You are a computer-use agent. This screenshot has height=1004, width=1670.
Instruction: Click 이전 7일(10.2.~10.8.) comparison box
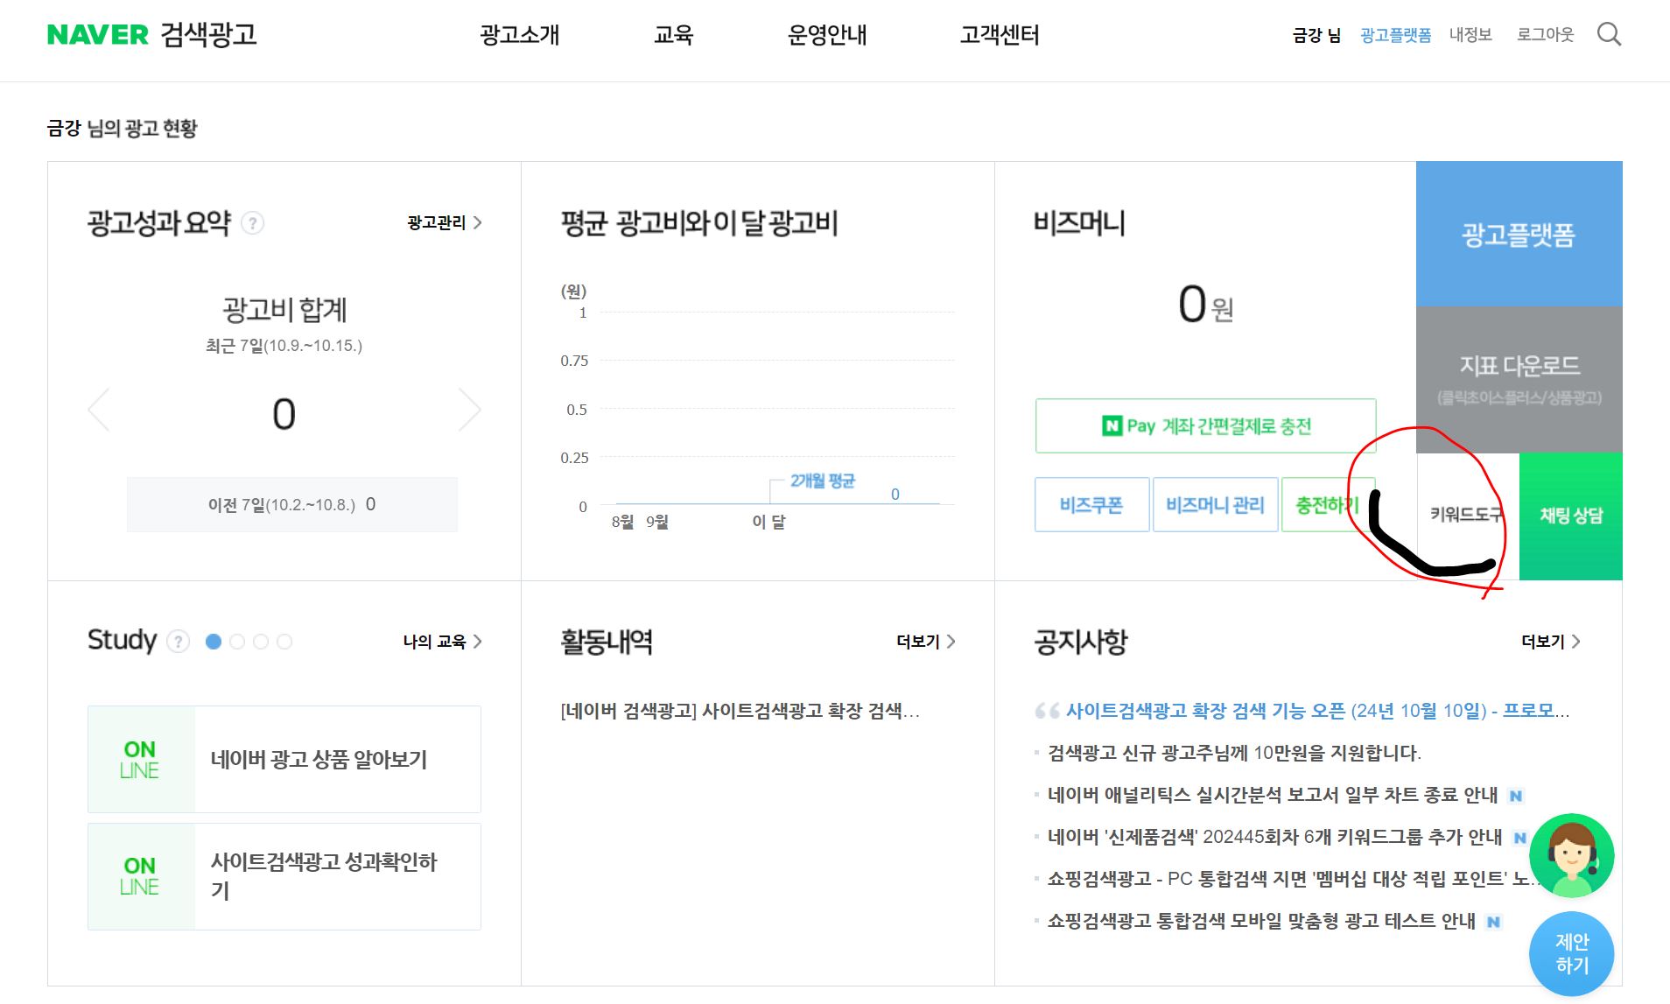click(292, 505)
